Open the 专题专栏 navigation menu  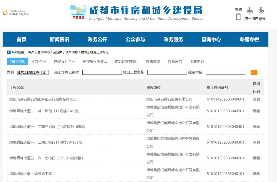tap(249, 39)
